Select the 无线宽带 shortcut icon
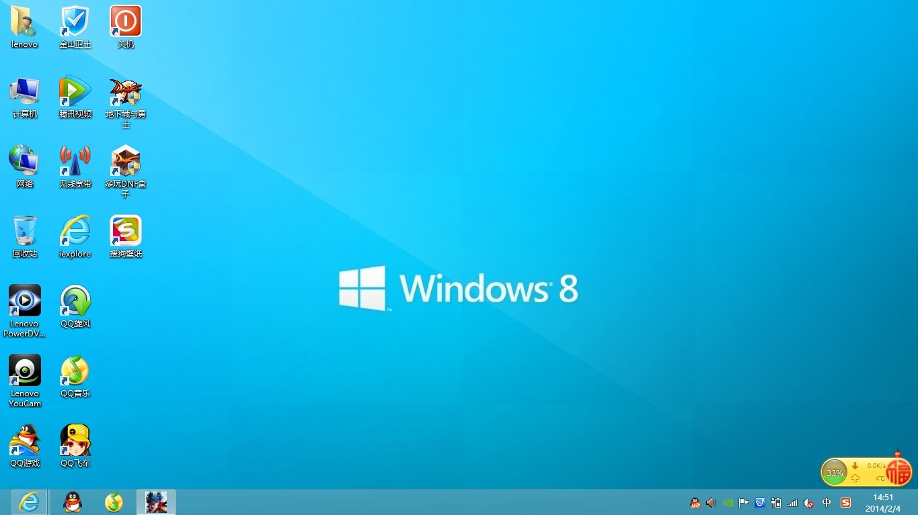Viewport: 918px width, 515px height. tap(75, 167)
